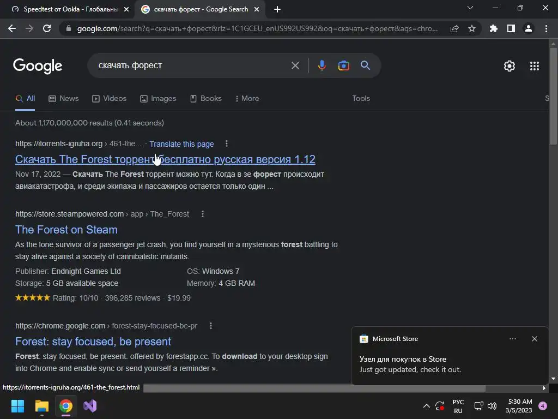Select the All results tab
This screenshot has height=419, width=558.
point(25,99)
